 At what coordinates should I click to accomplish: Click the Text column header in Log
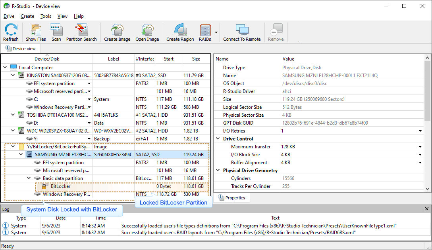(275, 218)
